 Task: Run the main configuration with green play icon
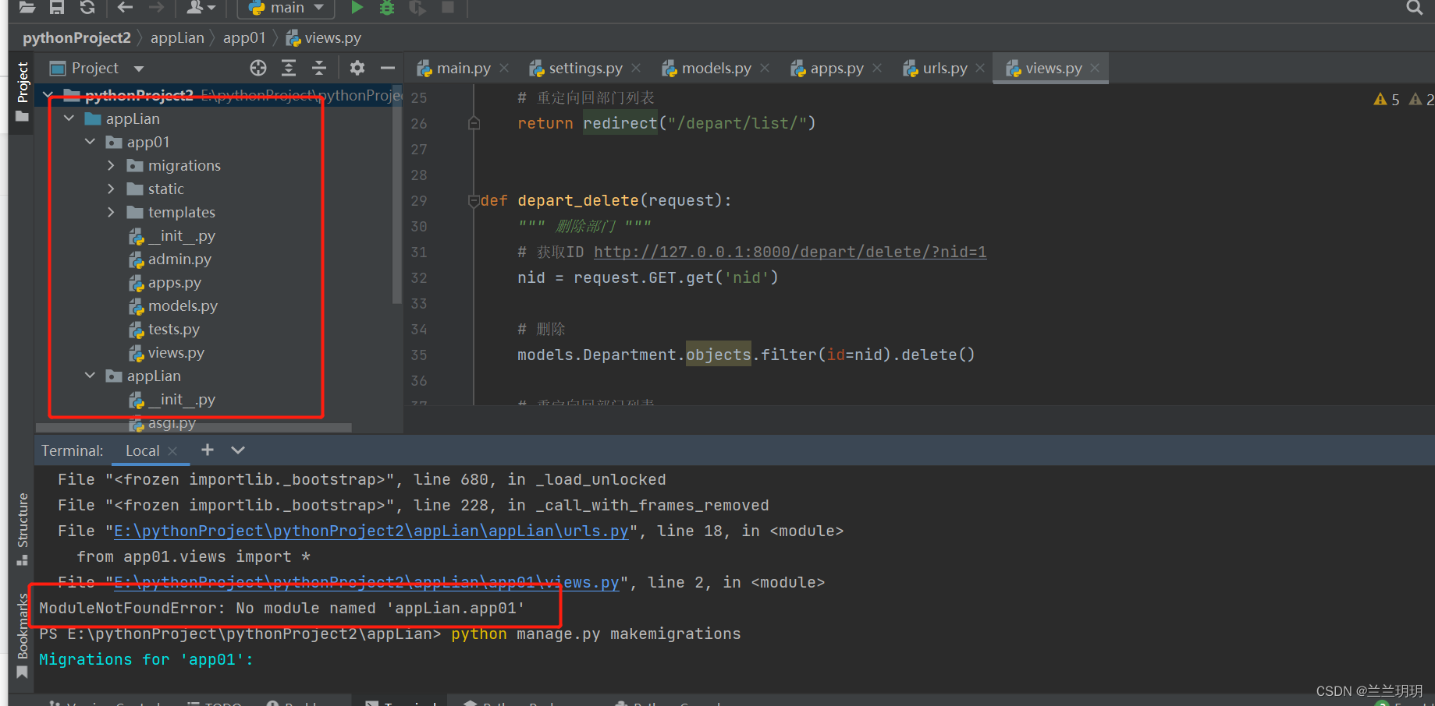click(x=356, y=7)
